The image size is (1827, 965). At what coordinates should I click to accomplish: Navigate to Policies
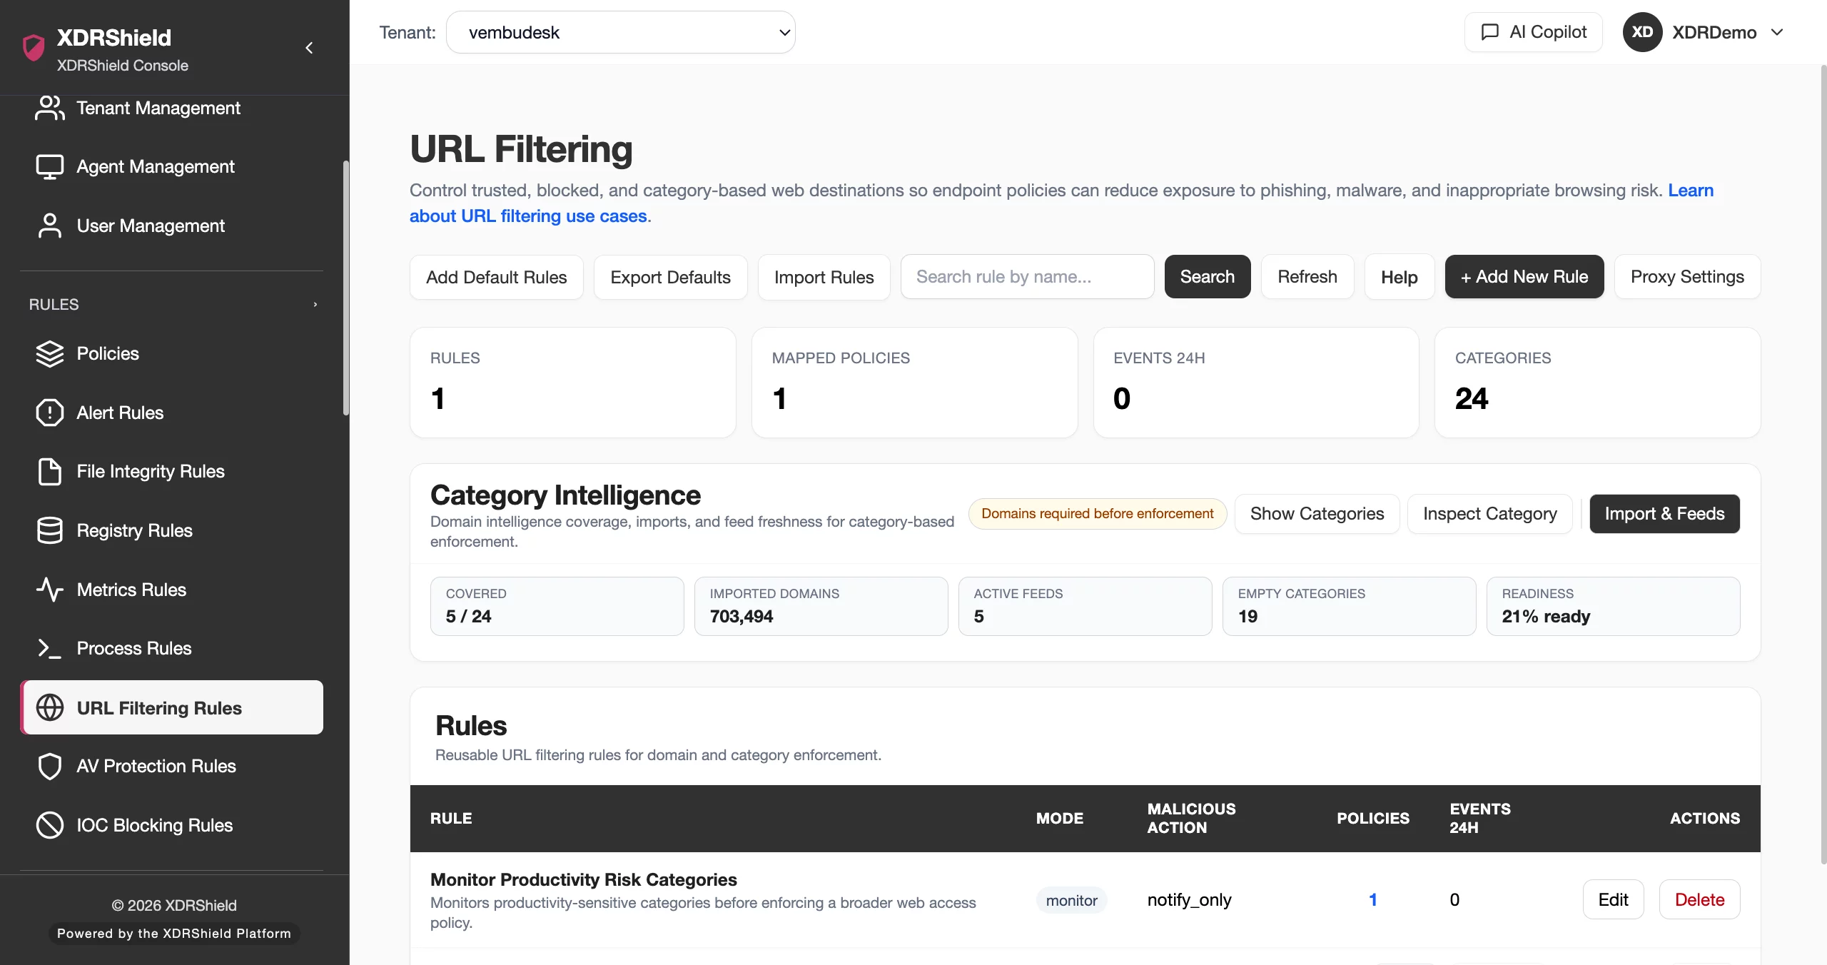pos(171,354)
